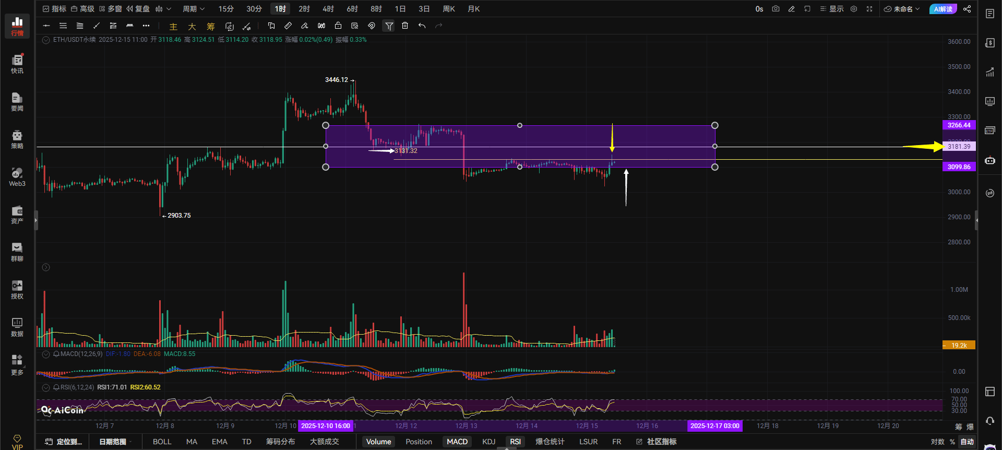Viewport: 1002px width, 450px height.
Task: Expand the 周期 period dropdown
Action: pos(193,9)
